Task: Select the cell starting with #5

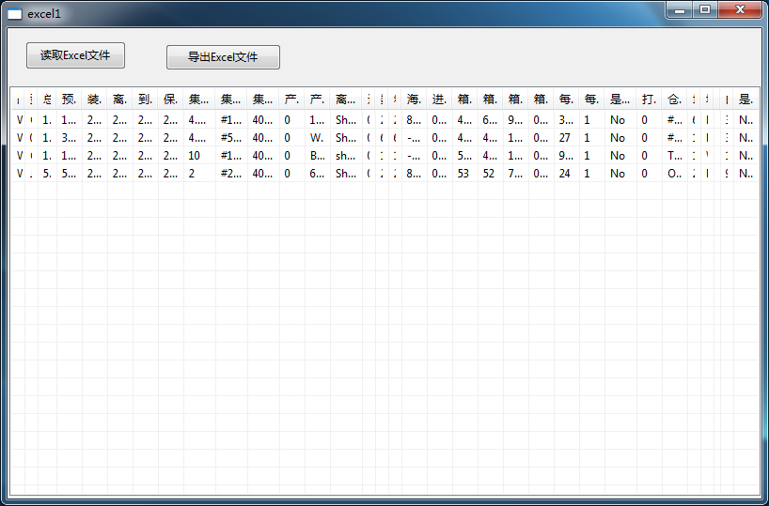Action: (x=231, y=138)
